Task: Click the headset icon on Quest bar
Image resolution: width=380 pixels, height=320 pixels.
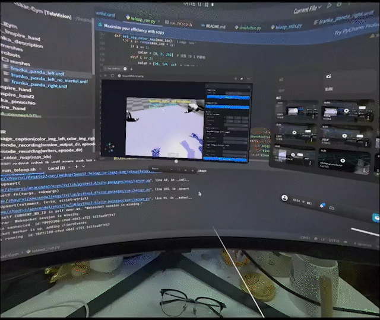Action: (332, 208)
